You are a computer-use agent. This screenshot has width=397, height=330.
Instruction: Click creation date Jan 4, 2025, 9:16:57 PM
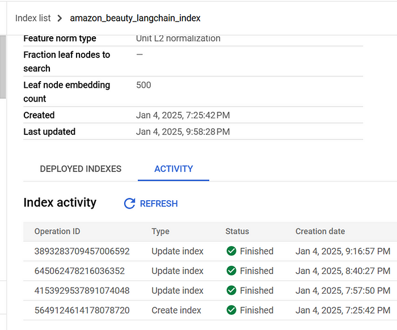(343, 251)
